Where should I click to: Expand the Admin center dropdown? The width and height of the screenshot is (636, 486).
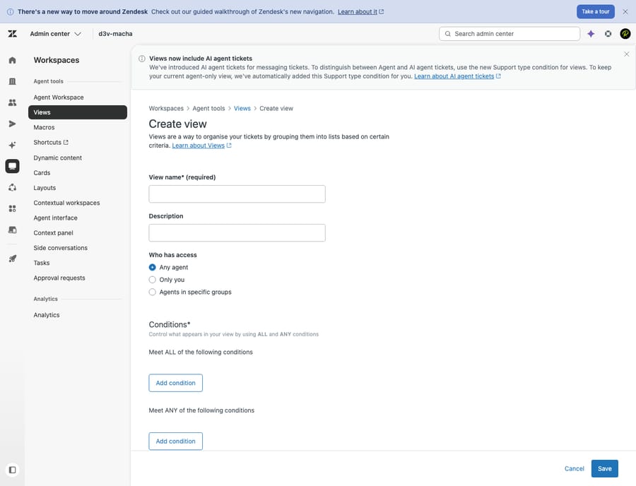point(56,34)
